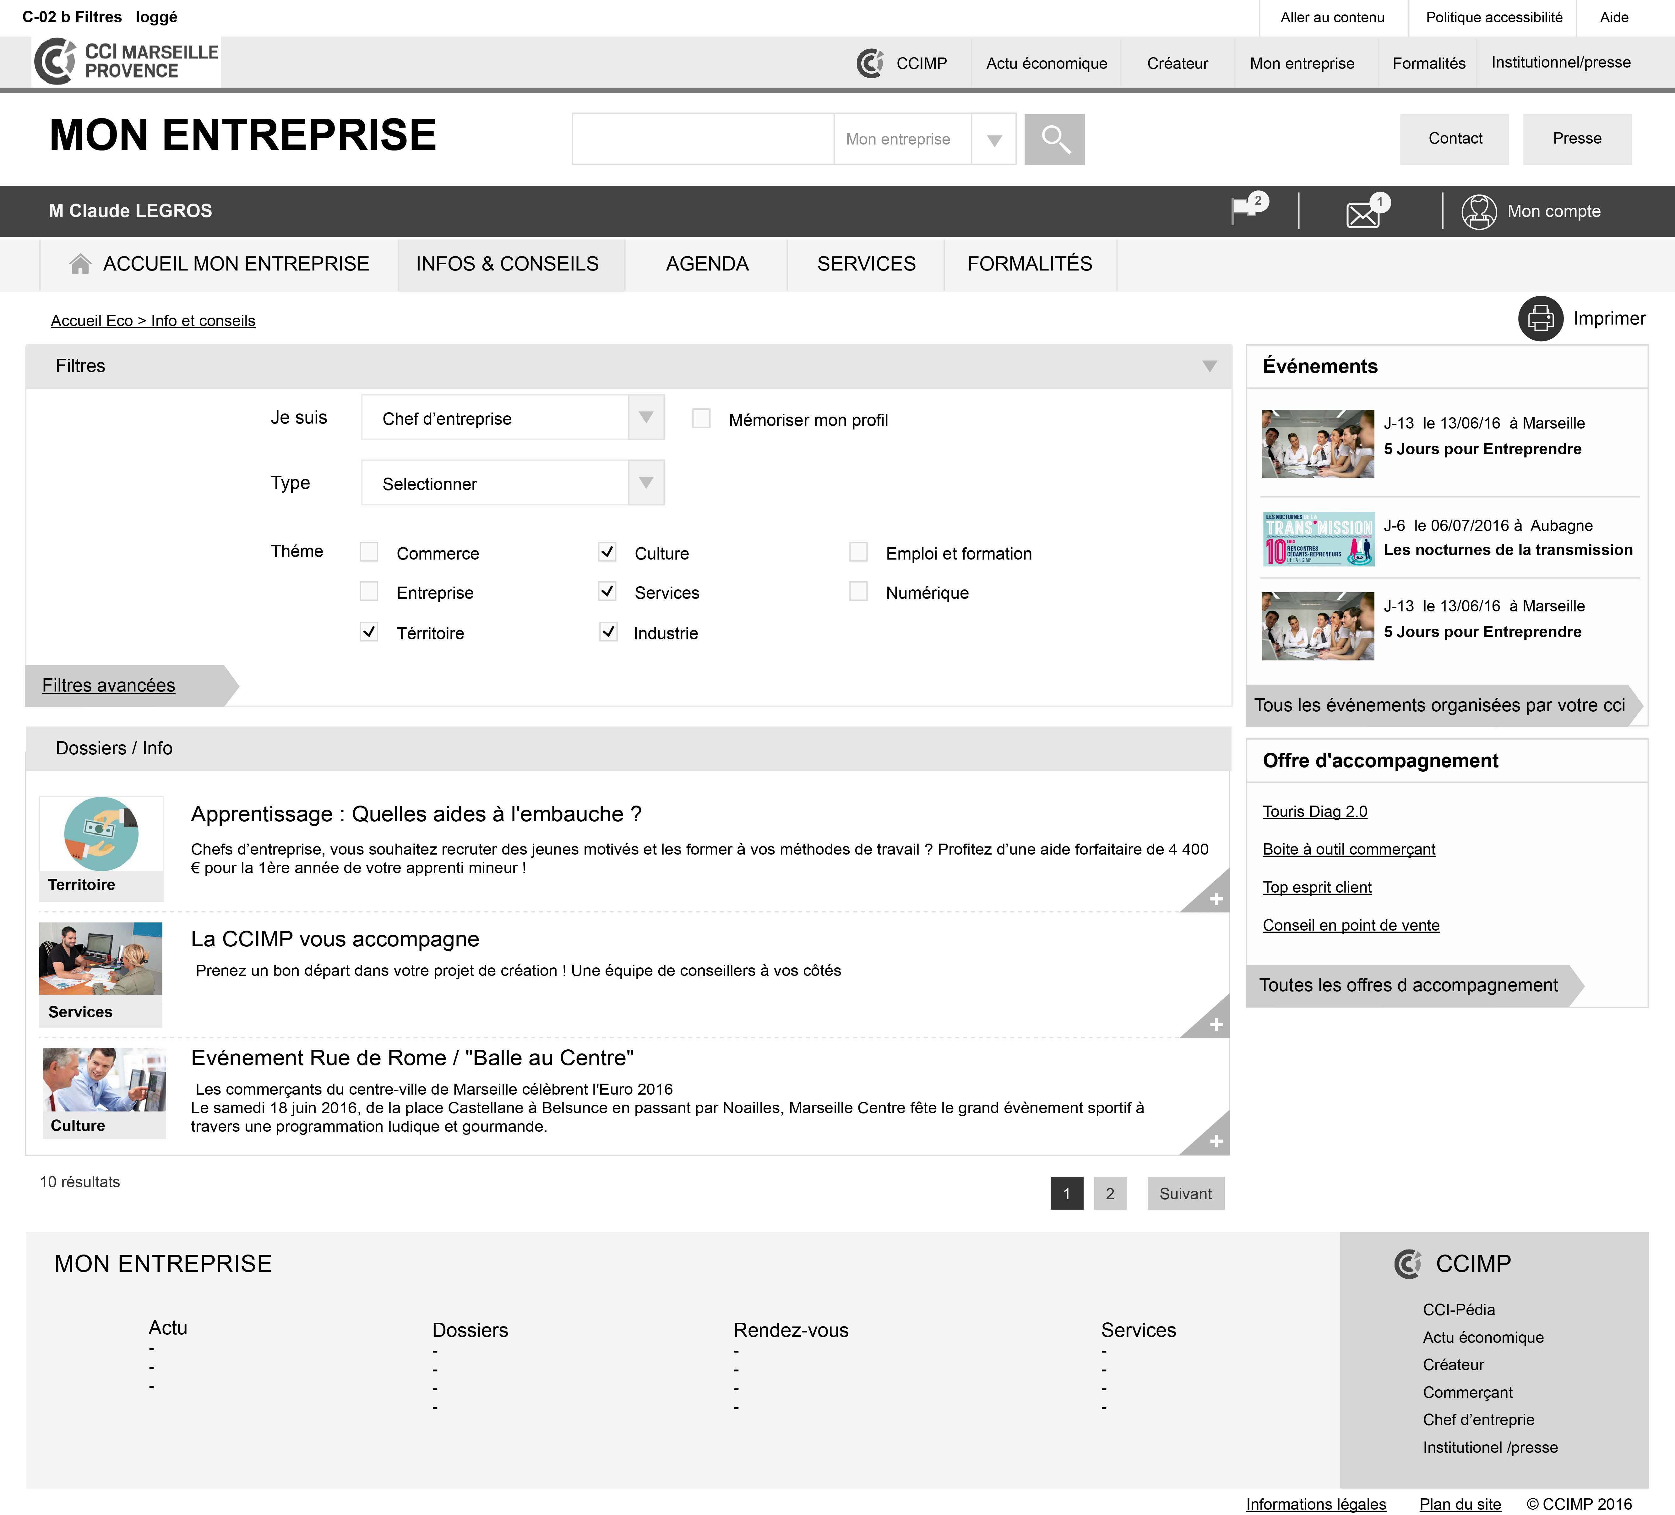The height and width of the screenshot is (1515, 1675).
Task: Uncheck the Industrie theme checkbox
Action: click(x=608, y=632)
